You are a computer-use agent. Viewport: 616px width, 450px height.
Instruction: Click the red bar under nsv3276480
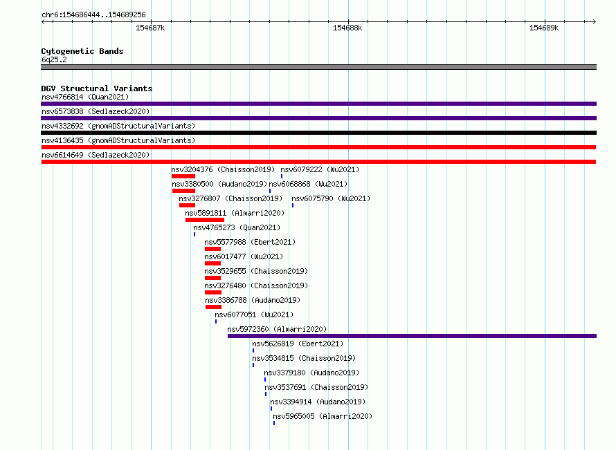pos(213,292)
